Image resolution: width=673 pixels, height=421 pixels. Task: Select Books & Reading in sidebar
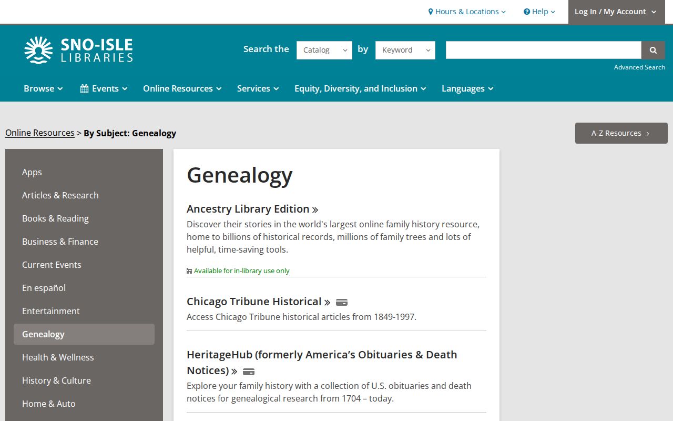pos(84,218)
